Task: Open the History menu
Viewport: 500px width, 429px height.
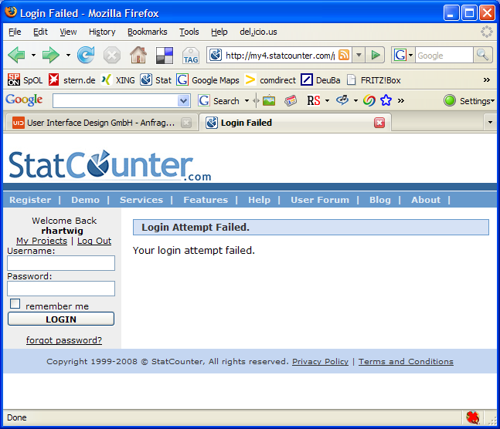Action: (x=102, y=32)
